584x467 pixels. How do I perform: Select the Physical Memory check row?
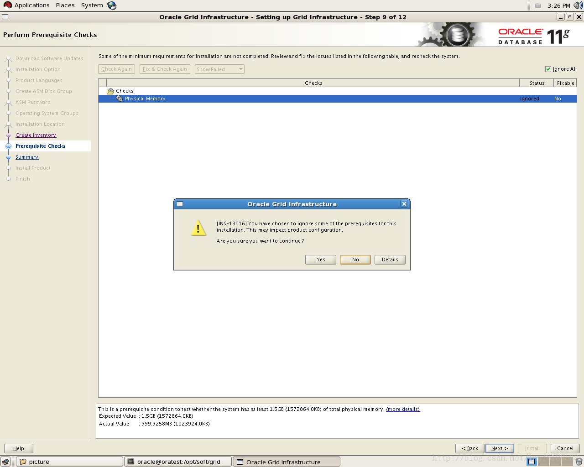[x=338, y=99]
